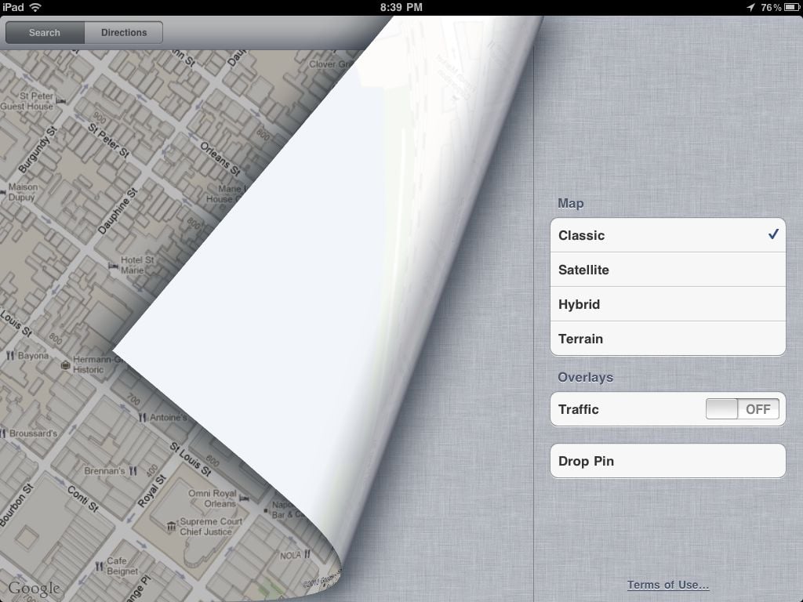Switch to the Directions tab

click(x=123, y=32)
